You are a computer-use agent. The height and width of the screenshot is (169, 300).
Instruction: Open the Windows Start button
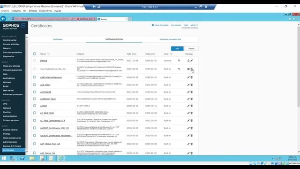click(4, 158)
